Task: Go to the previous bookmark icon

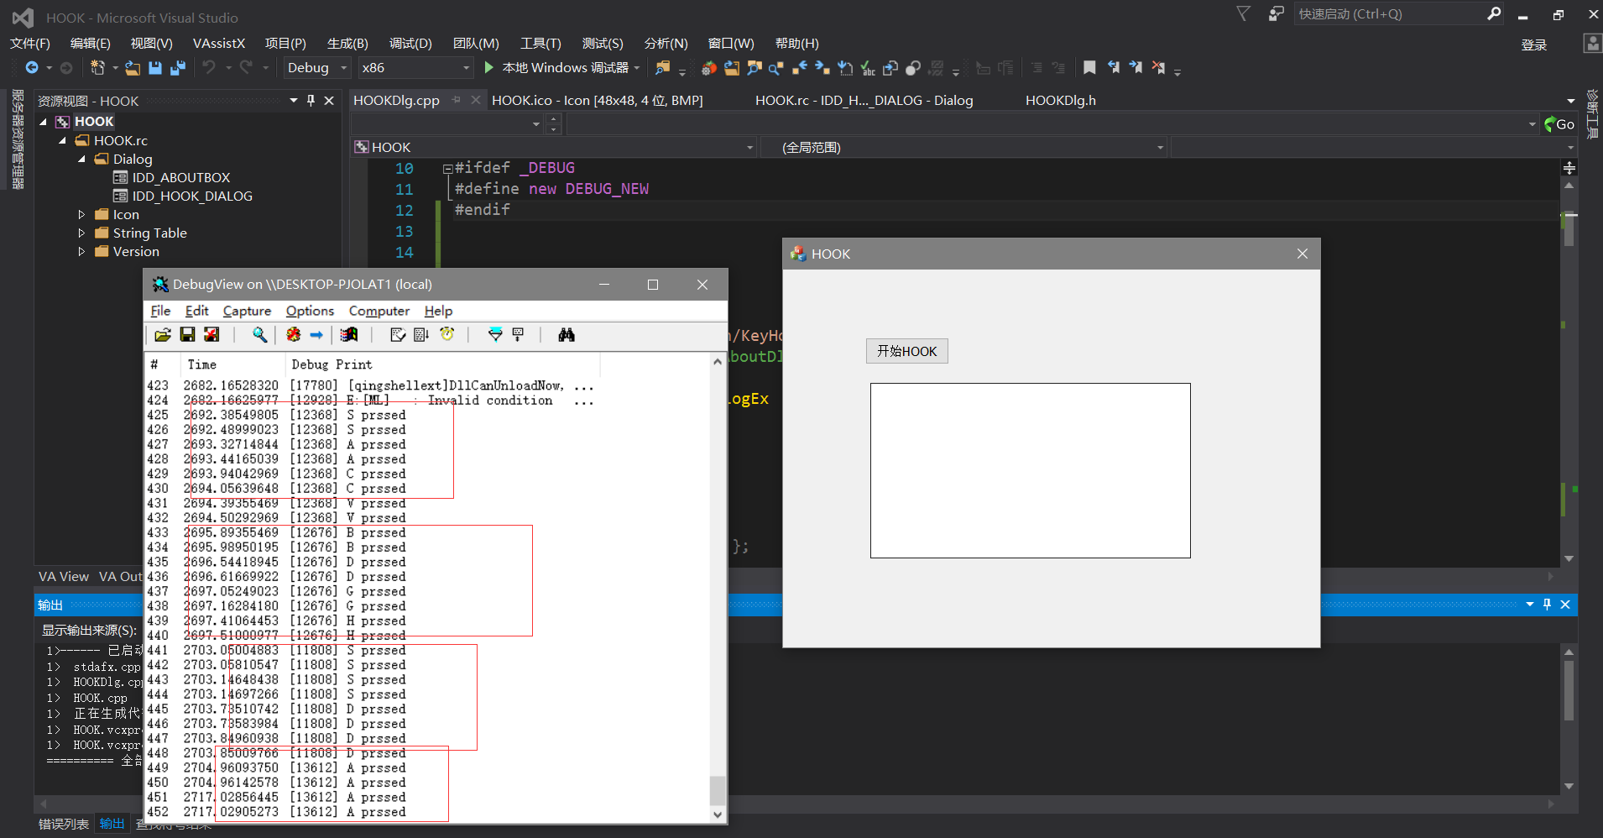Action: tap(1113, 68)
